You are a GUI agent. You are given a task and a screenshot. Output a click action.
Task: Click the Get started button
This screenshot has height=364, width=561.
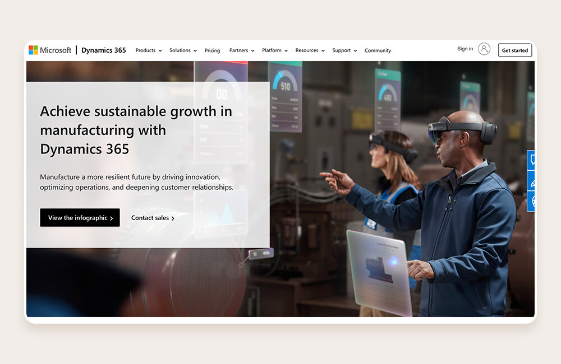[515, 50]
